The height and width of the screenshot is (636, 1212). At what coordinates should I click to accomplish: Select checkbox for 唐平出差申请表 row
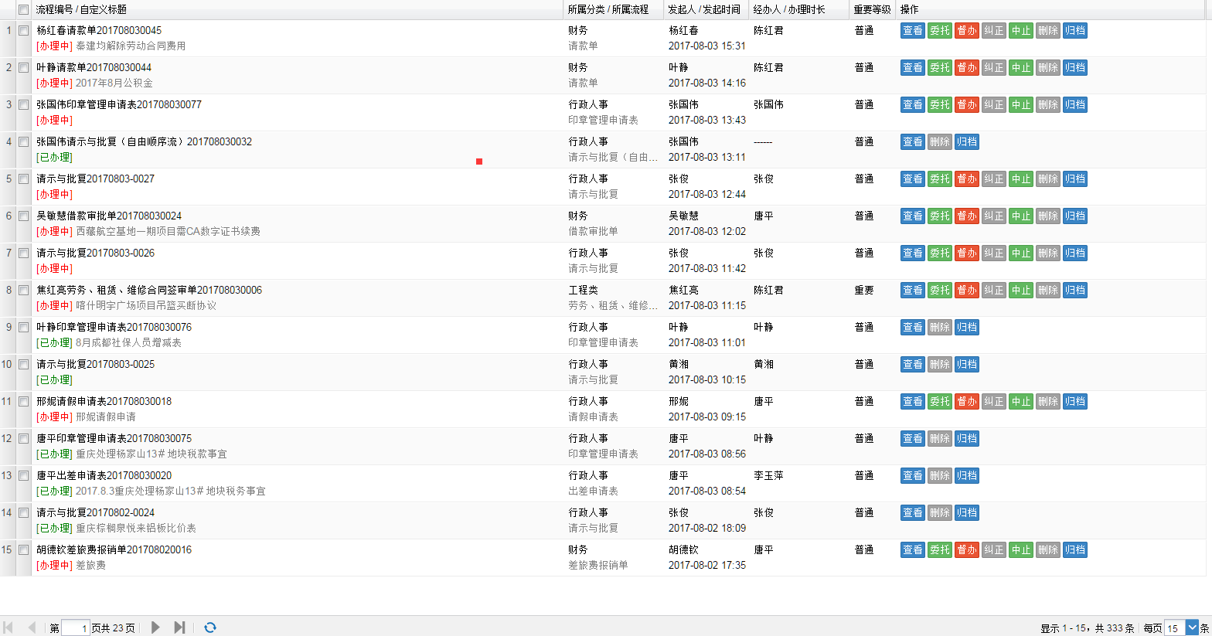click(x=24, y=476)
